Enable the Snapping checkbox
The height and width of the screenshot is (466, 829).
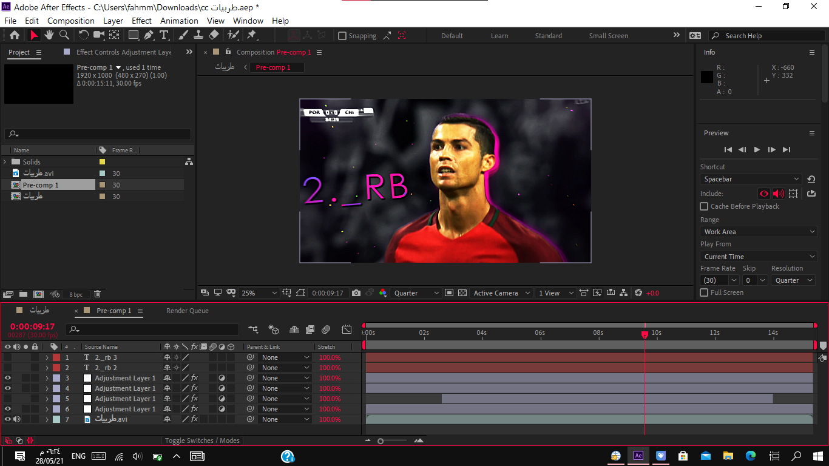tap(342, 36)
